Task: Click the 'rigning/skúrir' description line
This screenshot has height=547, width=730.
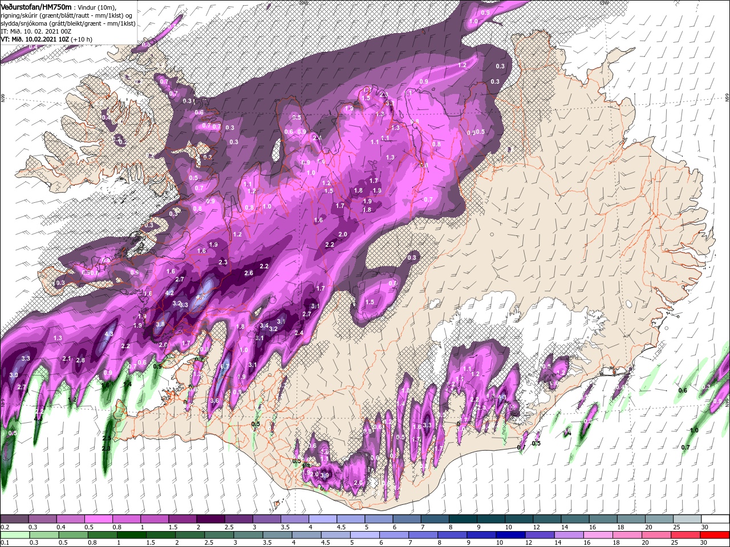Action: [x=66, y=15]
